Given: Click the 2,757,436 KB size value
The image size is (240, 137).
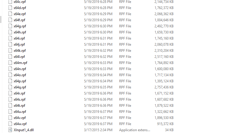Looking at the screenshot, I should tap(164, 87).
